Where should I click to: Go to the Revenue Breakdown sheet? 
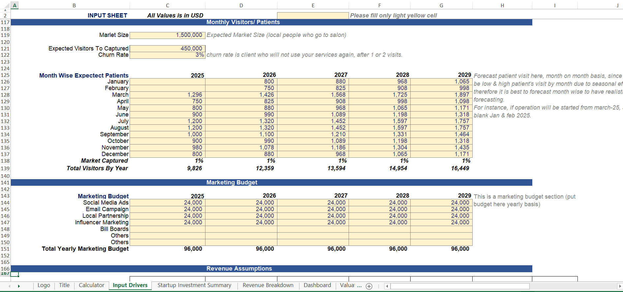click(x=268, y=285)
